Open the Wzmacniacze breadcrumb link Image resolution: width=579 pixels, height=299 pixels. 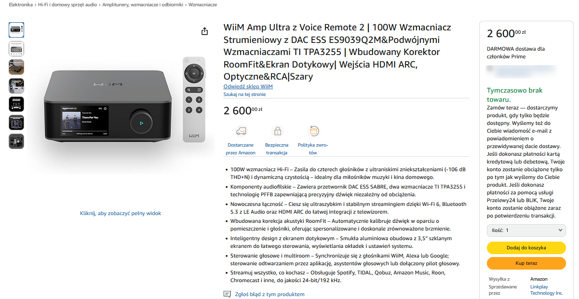(x=202, y=4)
